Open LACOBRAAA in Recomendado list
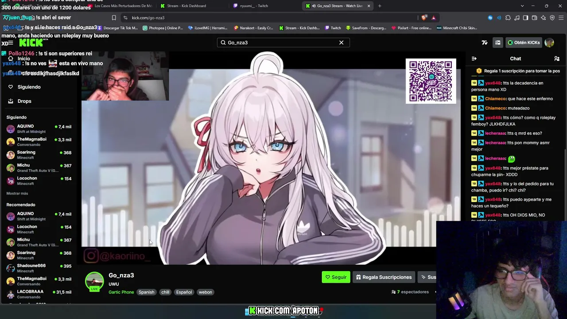 (x=39, y=294)
